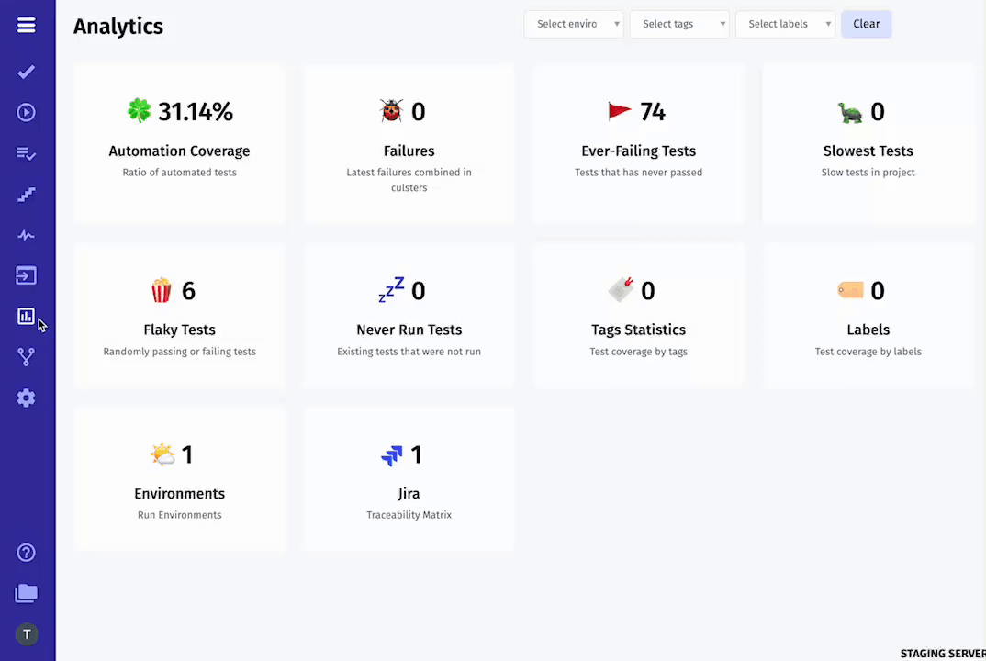Click the zzZ icon on Never Run Tests

click(x=391, y=290)
